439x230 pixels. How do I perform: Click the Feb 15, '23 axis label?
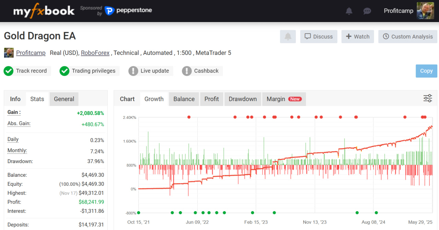click(256, 222)
